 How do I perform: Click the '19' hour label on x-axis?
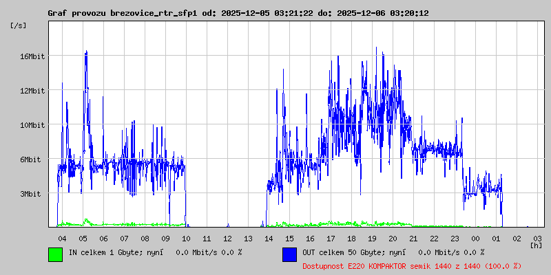click(x=372, y=239)
